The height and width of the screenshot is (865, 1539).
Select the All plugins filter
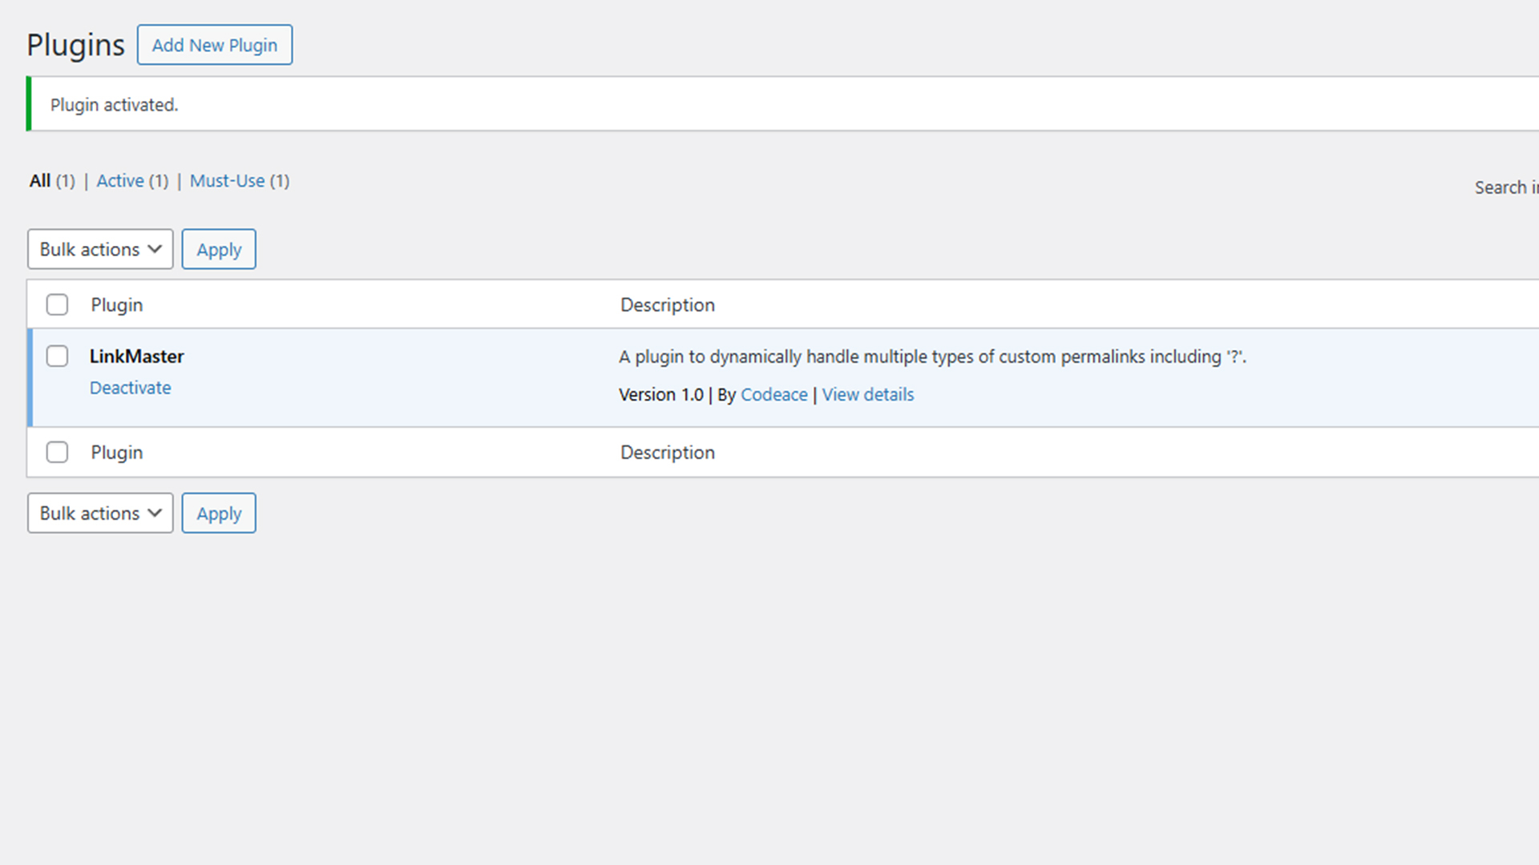[52, 181]
